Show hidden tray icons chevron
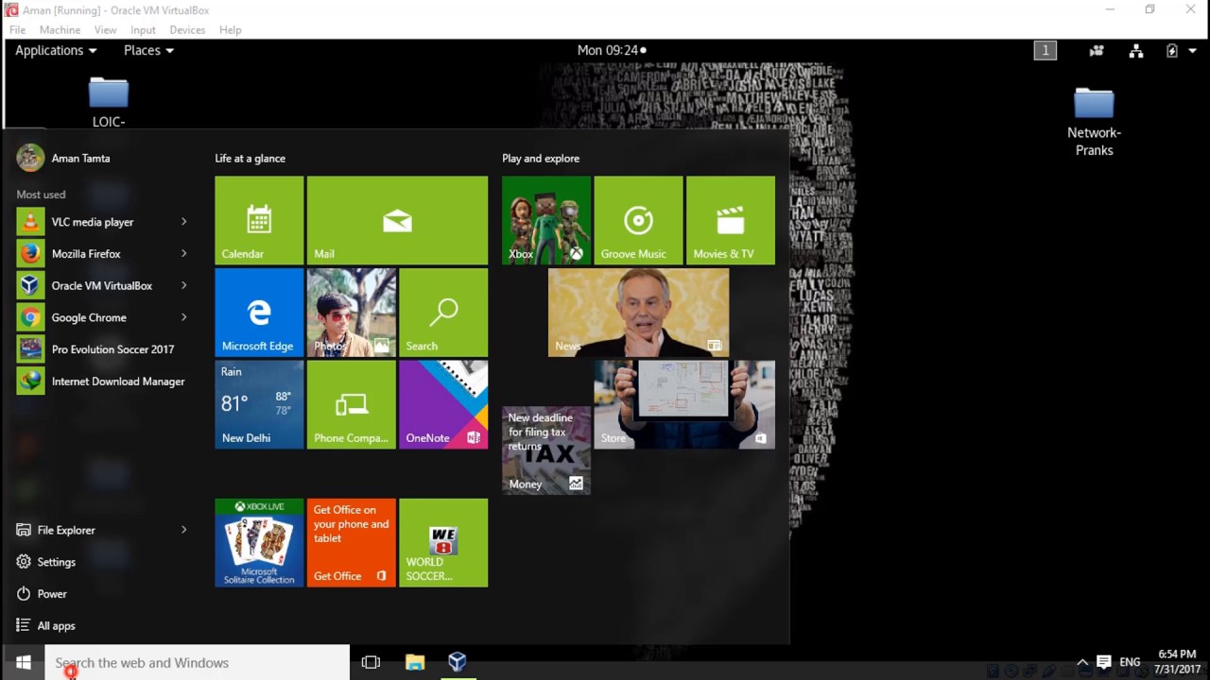Screen dimensions: 1210x680 1082,663
